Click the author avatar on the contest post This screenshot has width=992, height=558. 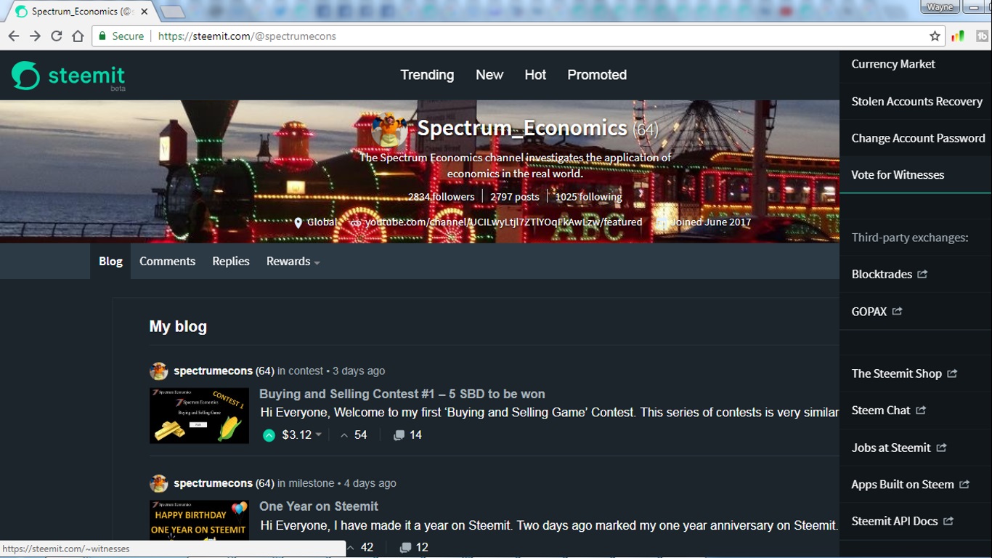(x=158, y=371)
